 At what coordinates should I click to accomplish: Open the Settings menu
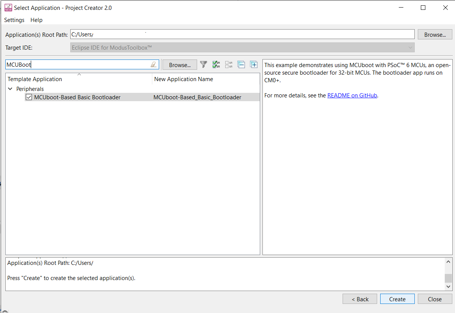(14, 20)
